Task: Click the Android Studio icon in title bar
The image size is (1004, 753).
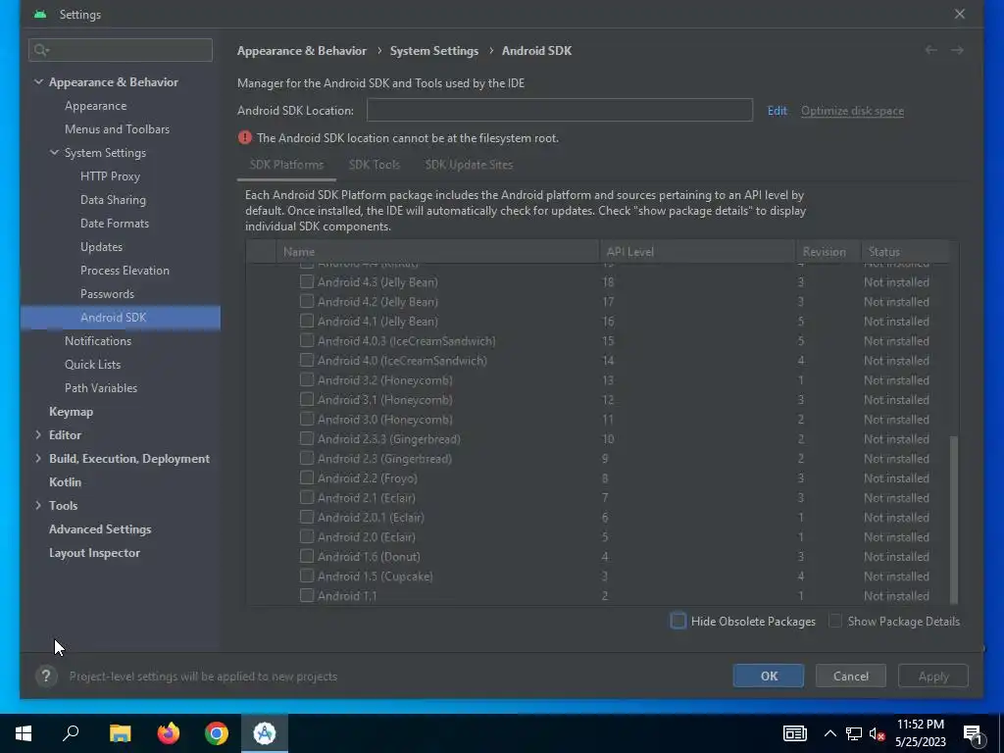Action: click(40, 14)
